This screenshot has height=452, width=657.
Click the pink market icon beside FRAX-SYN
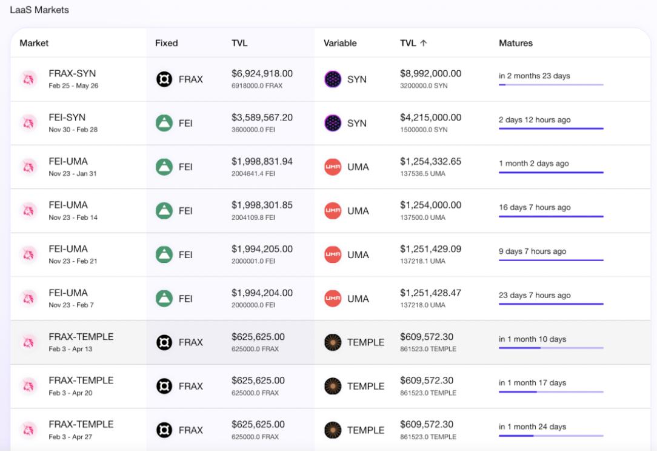pyautogui.click(x=28, y=79)
